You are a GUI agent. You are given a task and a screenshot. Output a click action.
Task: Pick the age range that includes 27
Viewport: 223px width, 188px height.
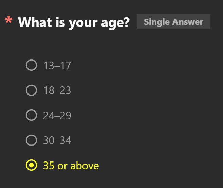[48, 115]
